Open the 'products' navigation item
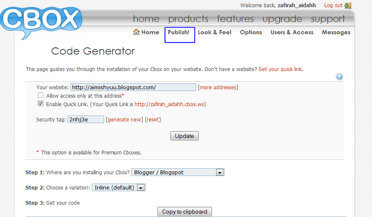372x217 pixels. [189, 19]
